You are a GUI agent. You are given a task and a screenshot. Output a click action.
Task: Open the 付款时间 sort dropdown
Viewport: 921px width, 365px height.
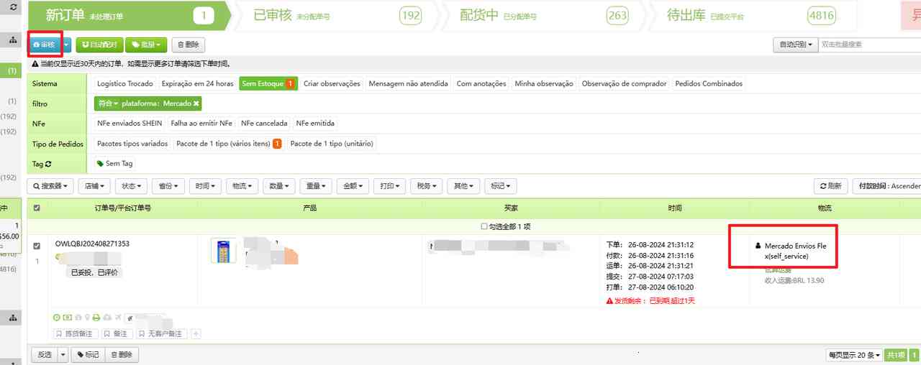point(886,186)
